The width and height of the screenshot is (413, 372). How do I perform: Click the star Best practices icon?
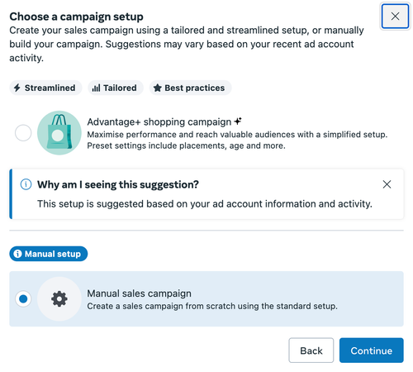click(158, 88)
